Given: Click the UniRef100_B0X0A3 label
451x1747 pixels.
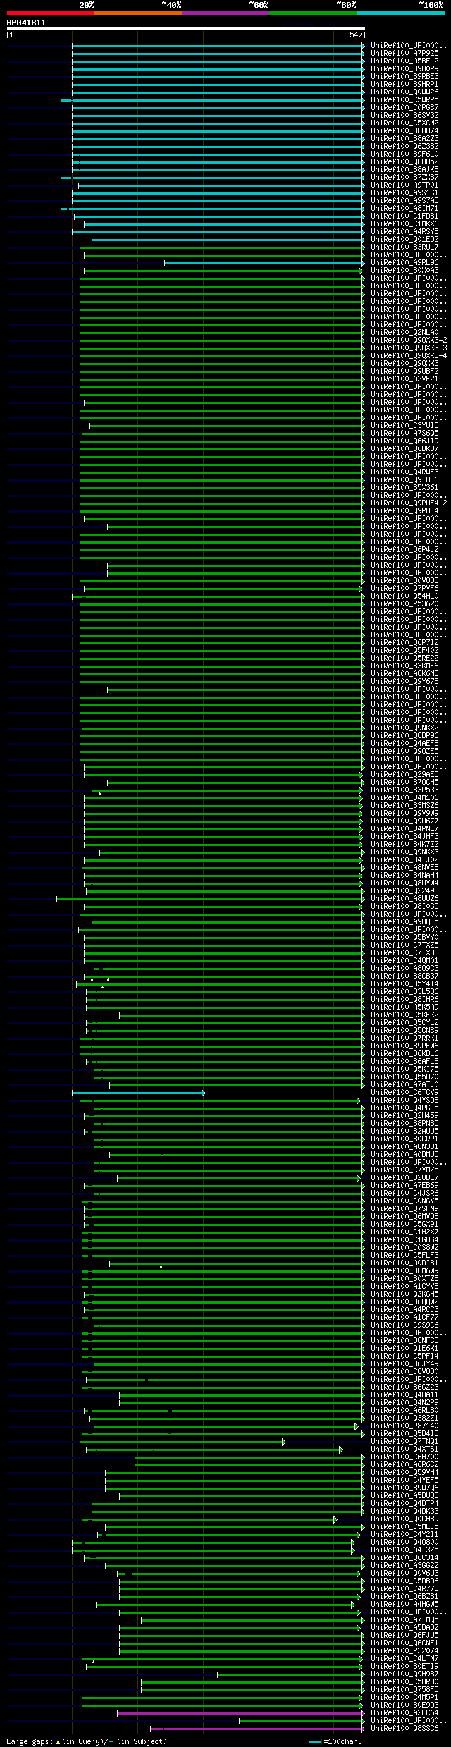Looking at the screenshot, I should (404, 270).
